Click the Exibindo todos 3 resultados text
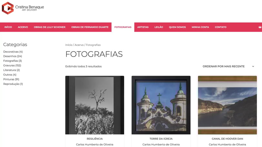 tap(83, 66)
